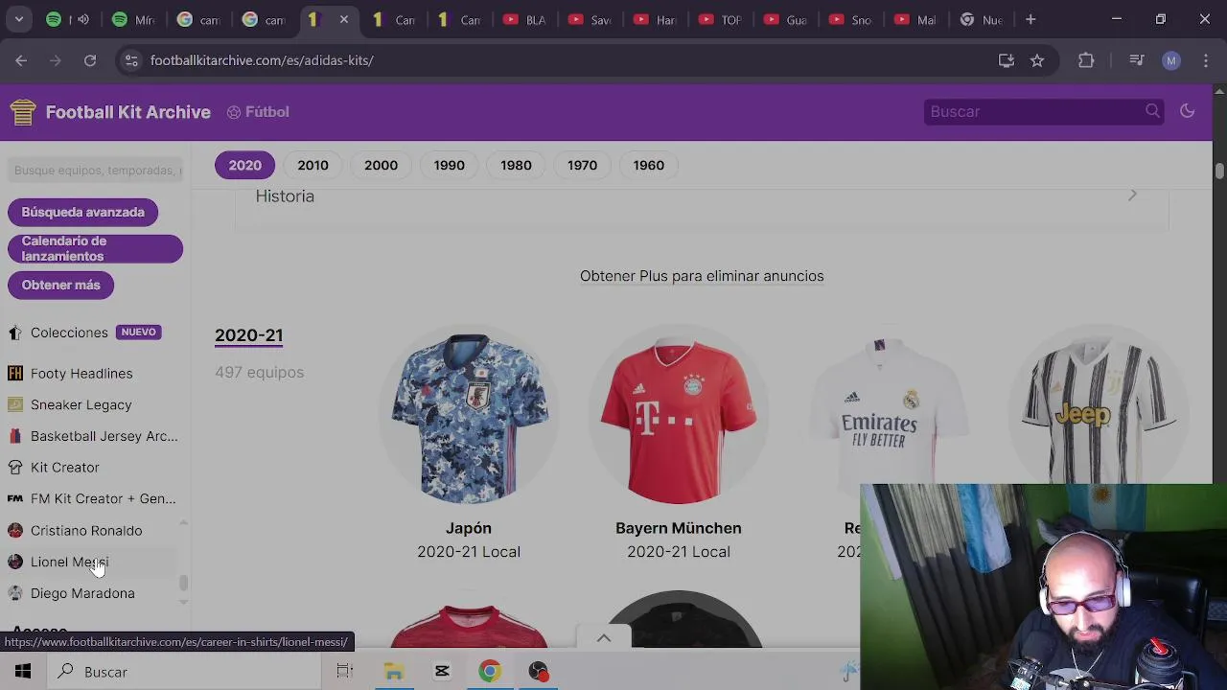
Task: Open the browser extensions puzzle icon
Action: [x=1086, y=60]
